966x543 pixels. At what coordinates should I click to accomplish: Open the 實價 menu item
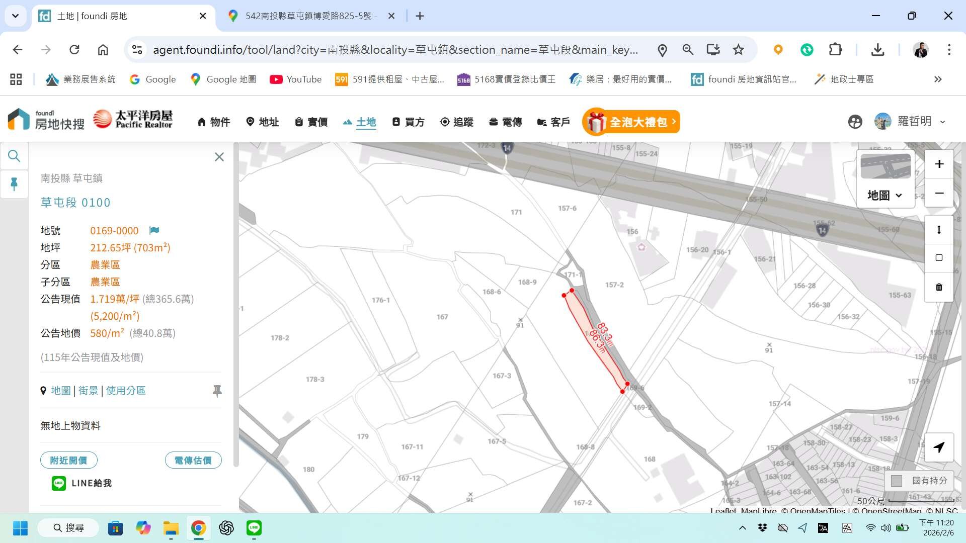[311, 122]
